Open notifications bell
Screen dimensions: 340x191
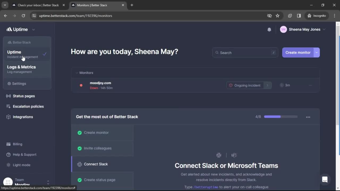click(269, 29)
